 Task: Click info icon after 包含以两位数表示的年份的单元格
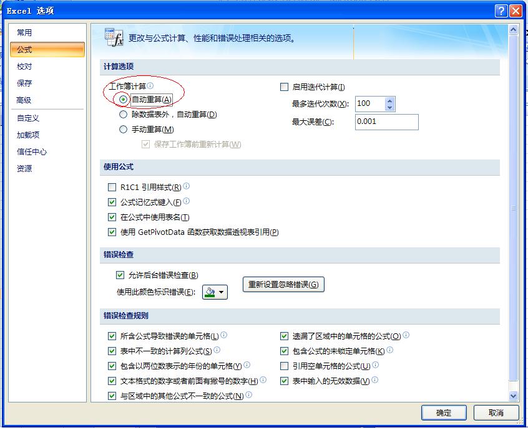[x=247, y=364]
